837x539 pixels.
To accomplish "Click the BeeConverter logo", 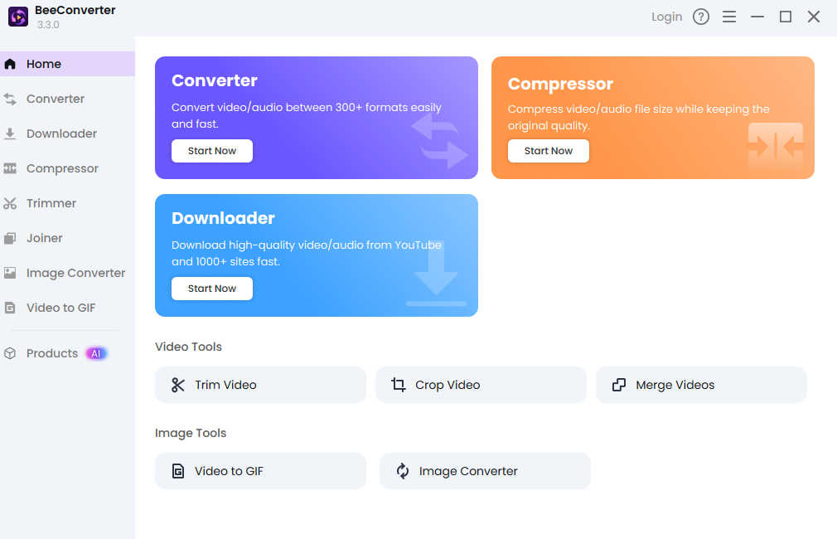I will (18, 17).
